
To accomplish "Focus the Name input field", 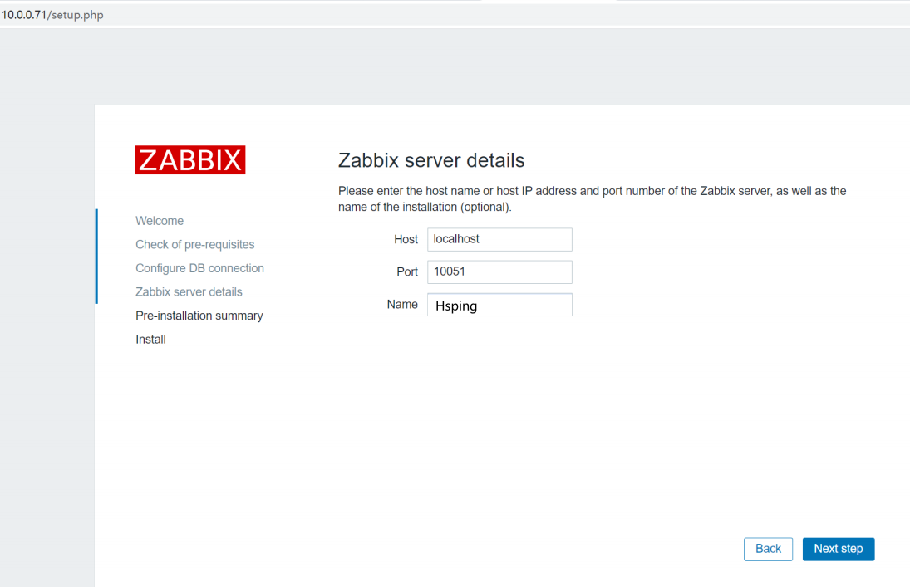I will click(x=499, y=305).
